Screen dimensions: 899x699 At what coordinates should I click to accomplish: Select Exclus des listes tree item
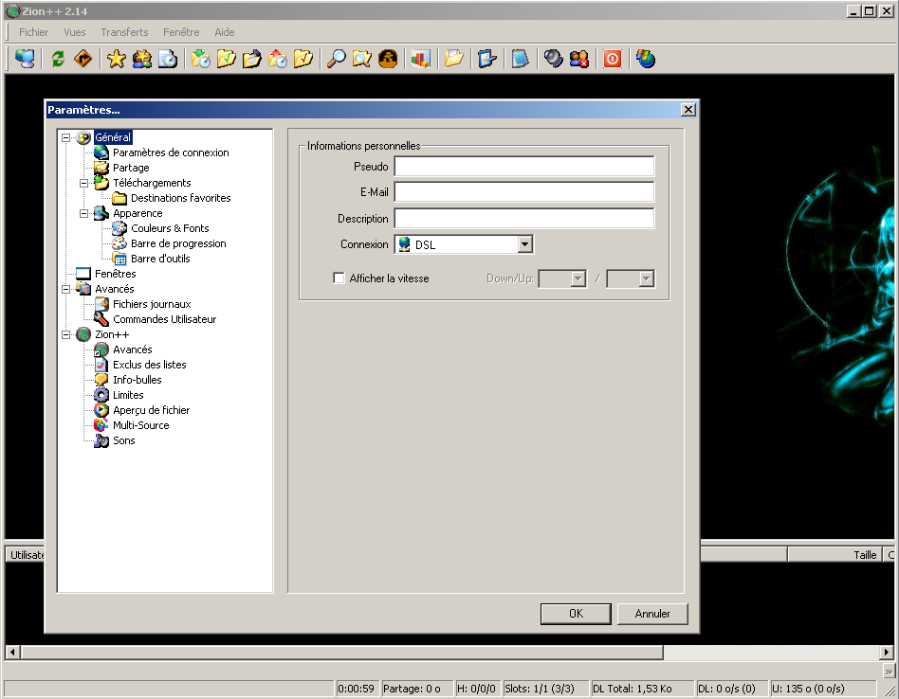click(149, 365)
